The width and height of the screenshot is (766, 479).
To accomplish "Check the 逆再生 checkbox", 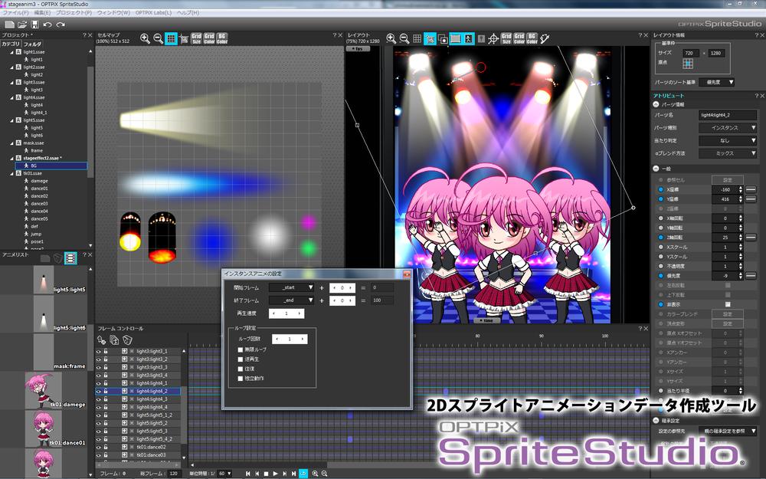I will pyautogui.click(x=241, y=359).
